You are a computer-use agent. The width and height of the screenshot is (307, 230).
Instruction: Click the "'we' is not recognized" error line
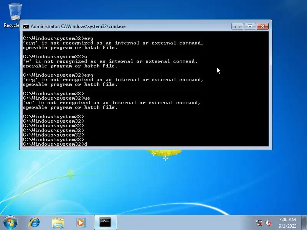pos(112,103)
